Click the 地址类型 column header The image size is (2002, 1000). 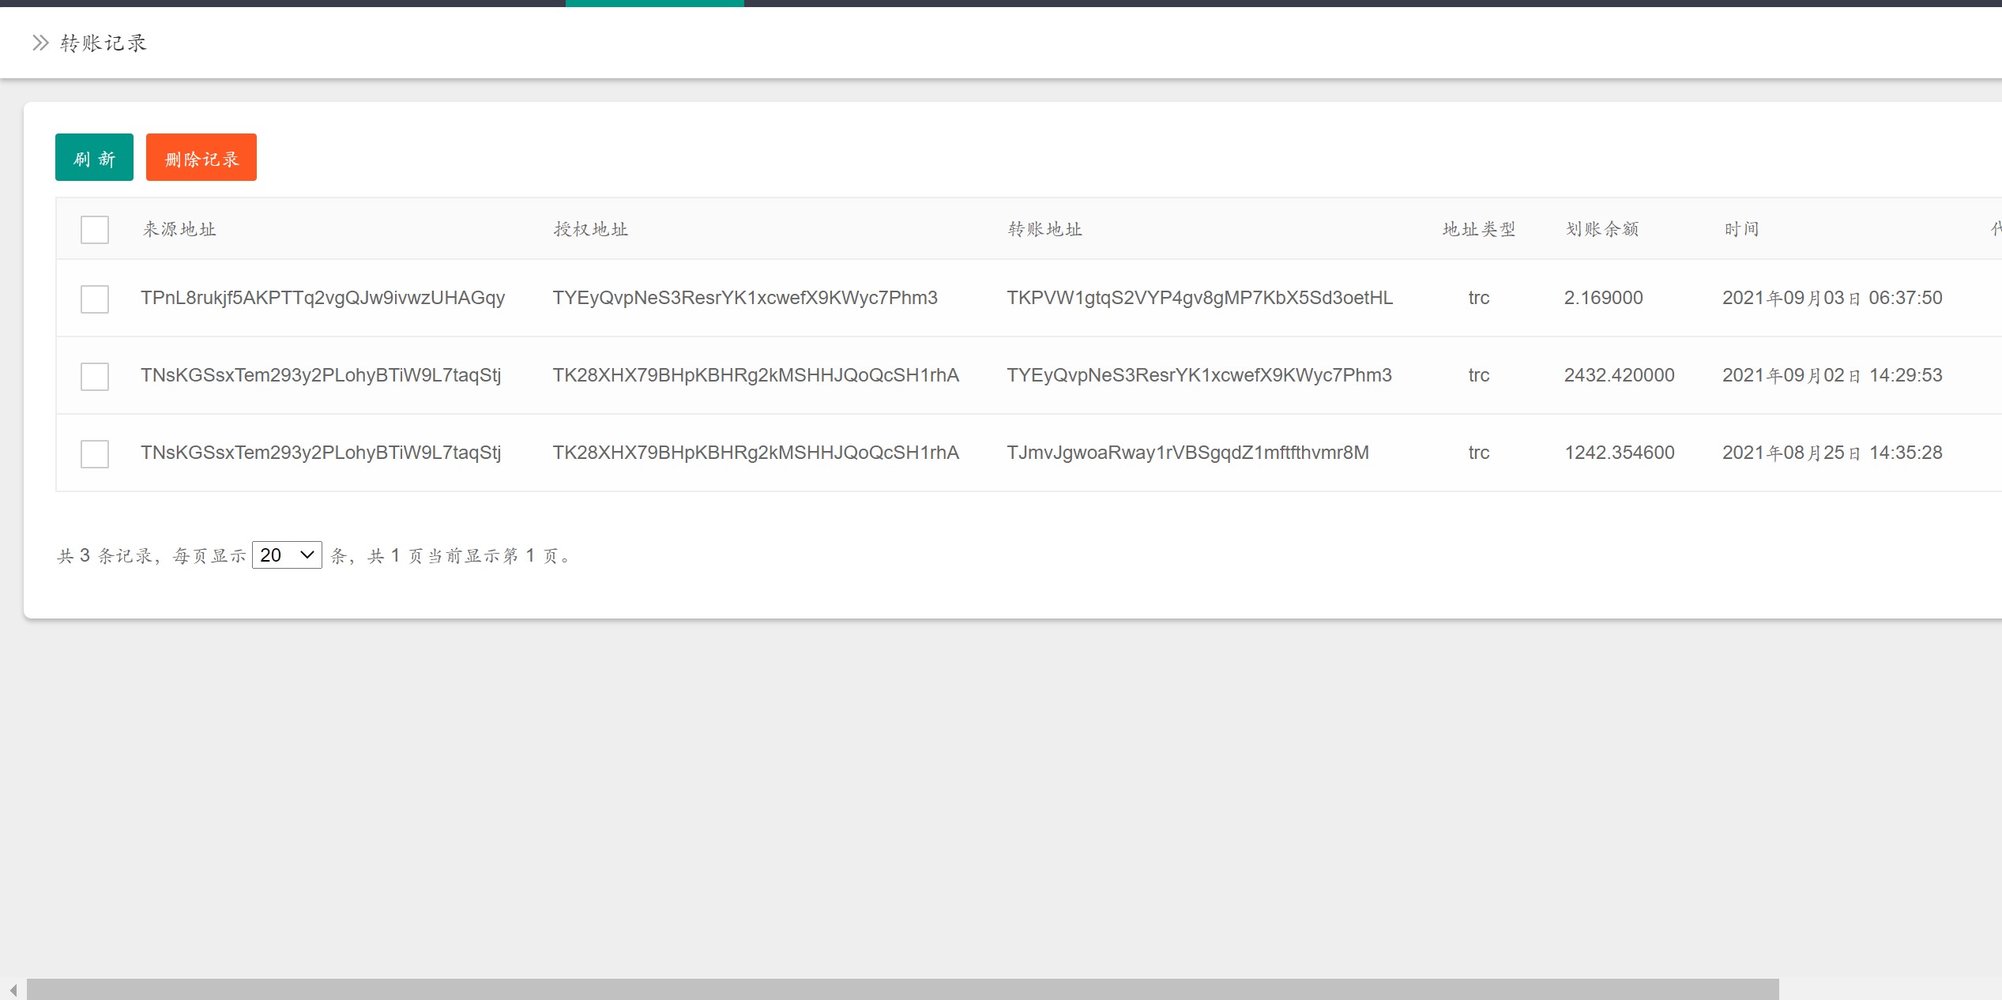[x=1478, y=230]
